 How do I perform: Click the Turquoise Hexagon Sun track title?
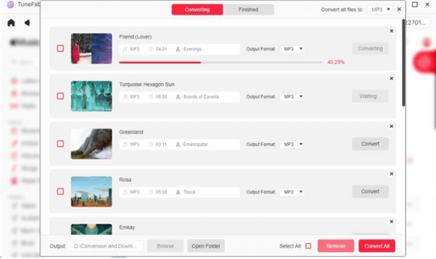pyautogui.click(x=147, y=84)
